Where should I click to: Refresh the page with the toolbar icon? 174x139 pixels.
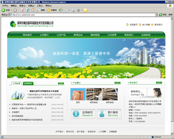coord(28,10)
